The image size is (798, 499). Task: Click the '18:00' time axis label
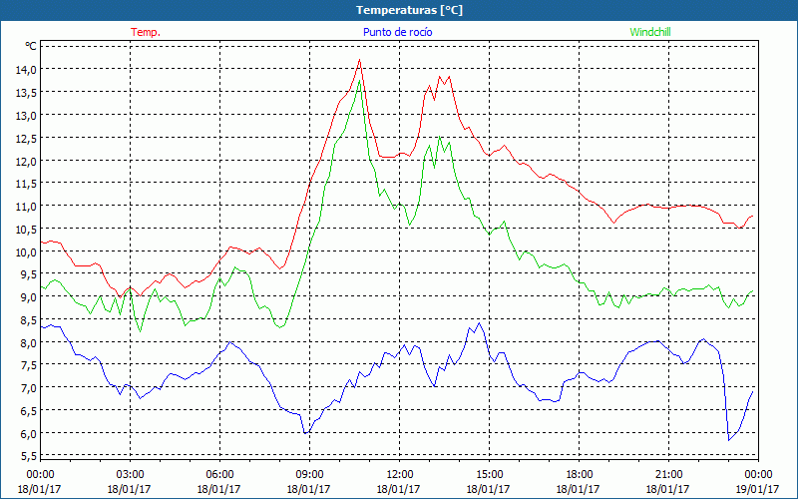(579, 475)
